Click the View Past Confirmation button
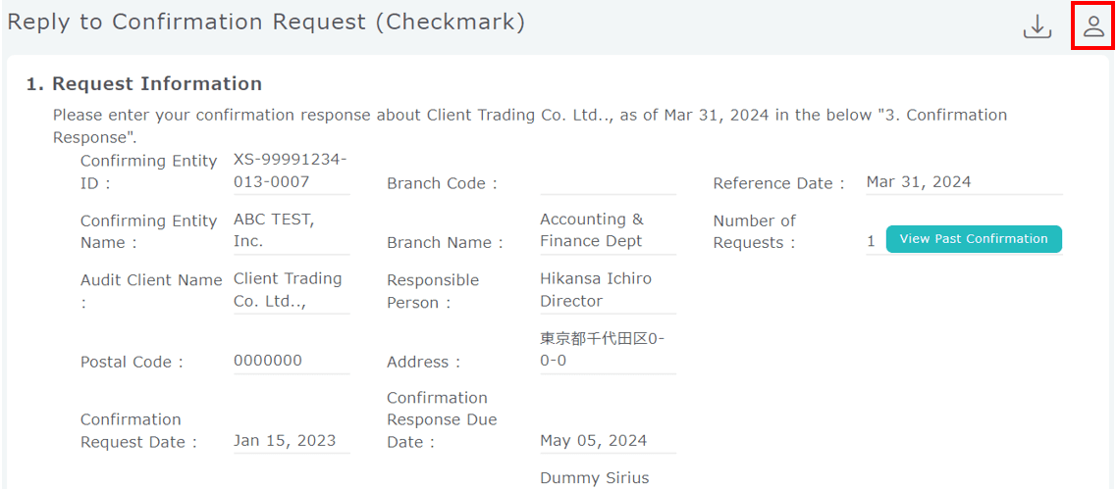The width and height of the screenshot is (1117, 489). pyautogui.click(x=973, y=239)
